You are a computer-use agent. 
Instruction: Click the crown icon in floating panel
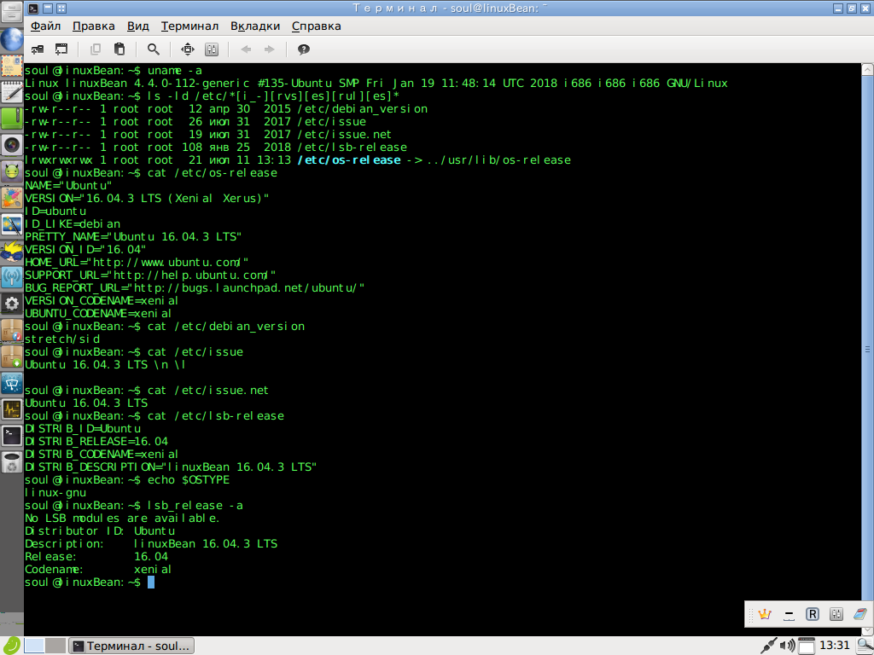pos(765,614)
